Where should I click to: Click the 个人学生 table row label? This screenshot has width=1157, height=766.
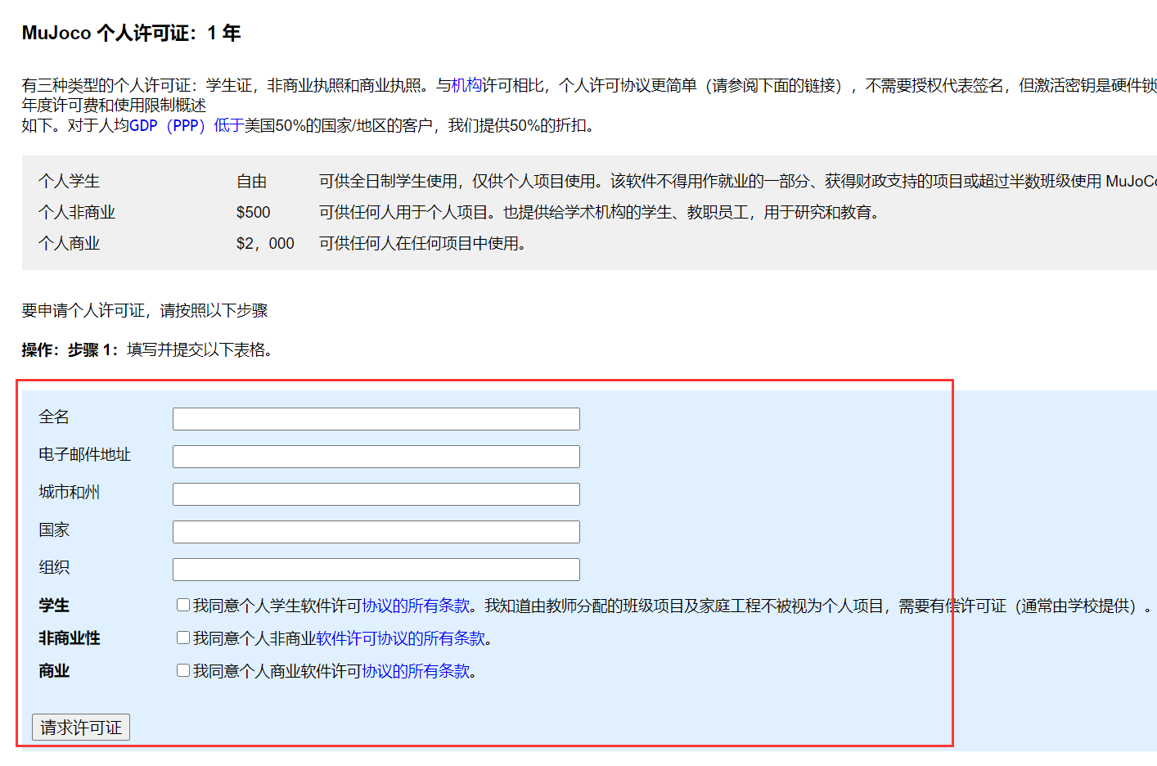pyautogui.click(x=69, y=182)
